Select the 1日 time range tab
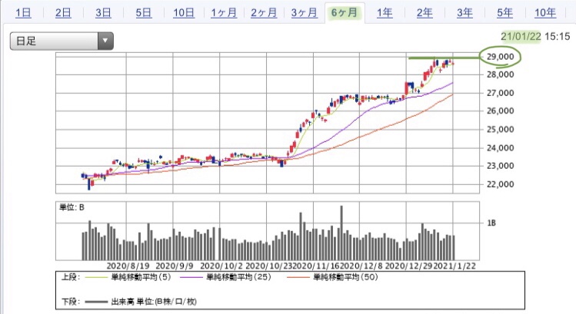Image resolution: width=576 pixels, height=314 pixels. pyautogui.click(x=23, y=13)
